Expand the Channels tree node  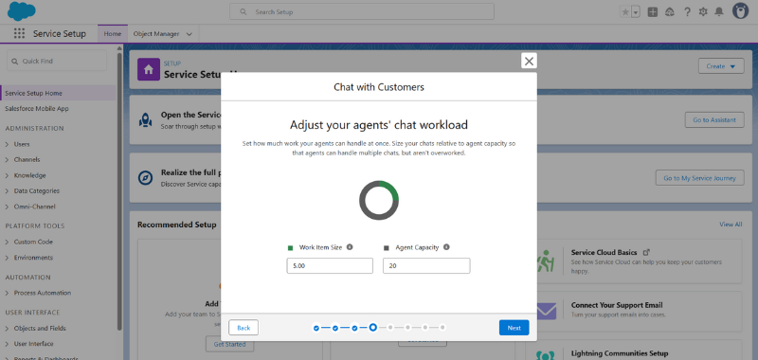(7, 159)
